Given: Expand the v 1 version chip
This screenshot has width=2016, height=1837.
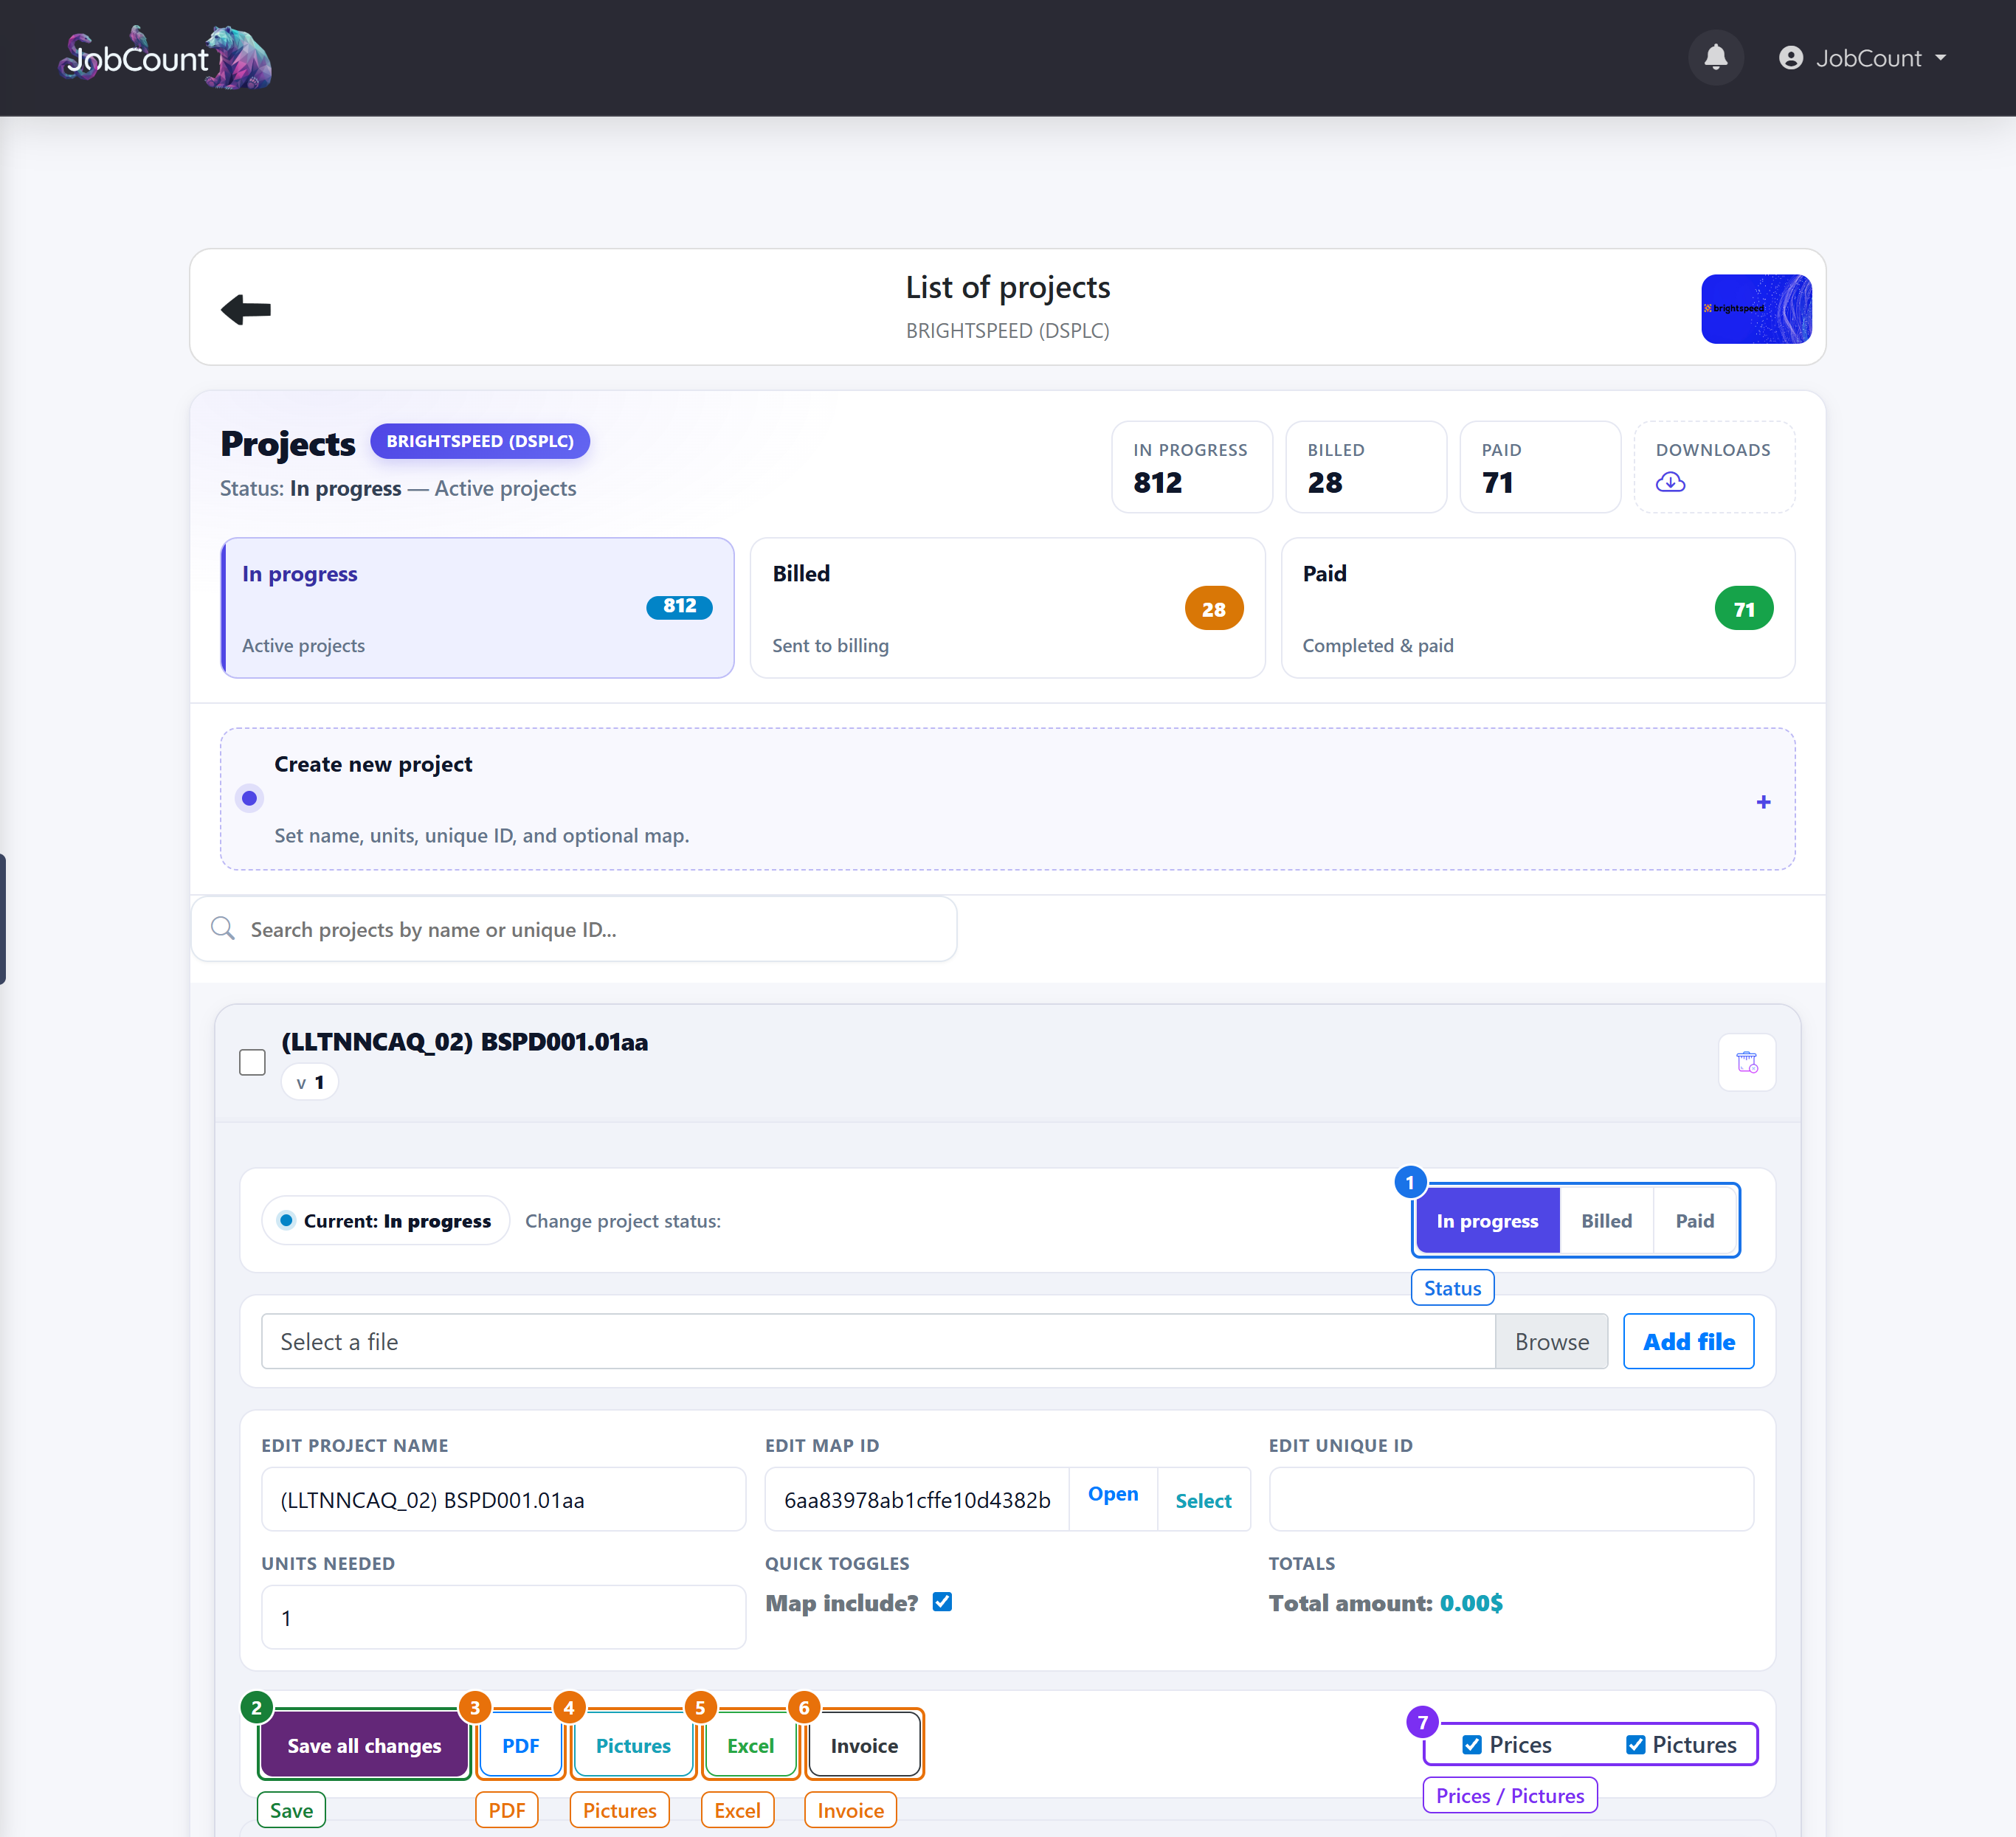Looking at the screenshot, I should click(310, 1082).
